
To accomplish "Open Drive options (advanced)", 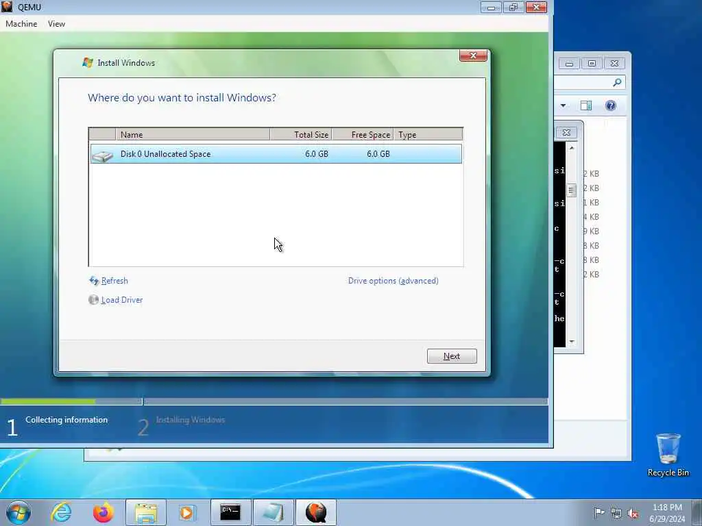I will [393, 281].
